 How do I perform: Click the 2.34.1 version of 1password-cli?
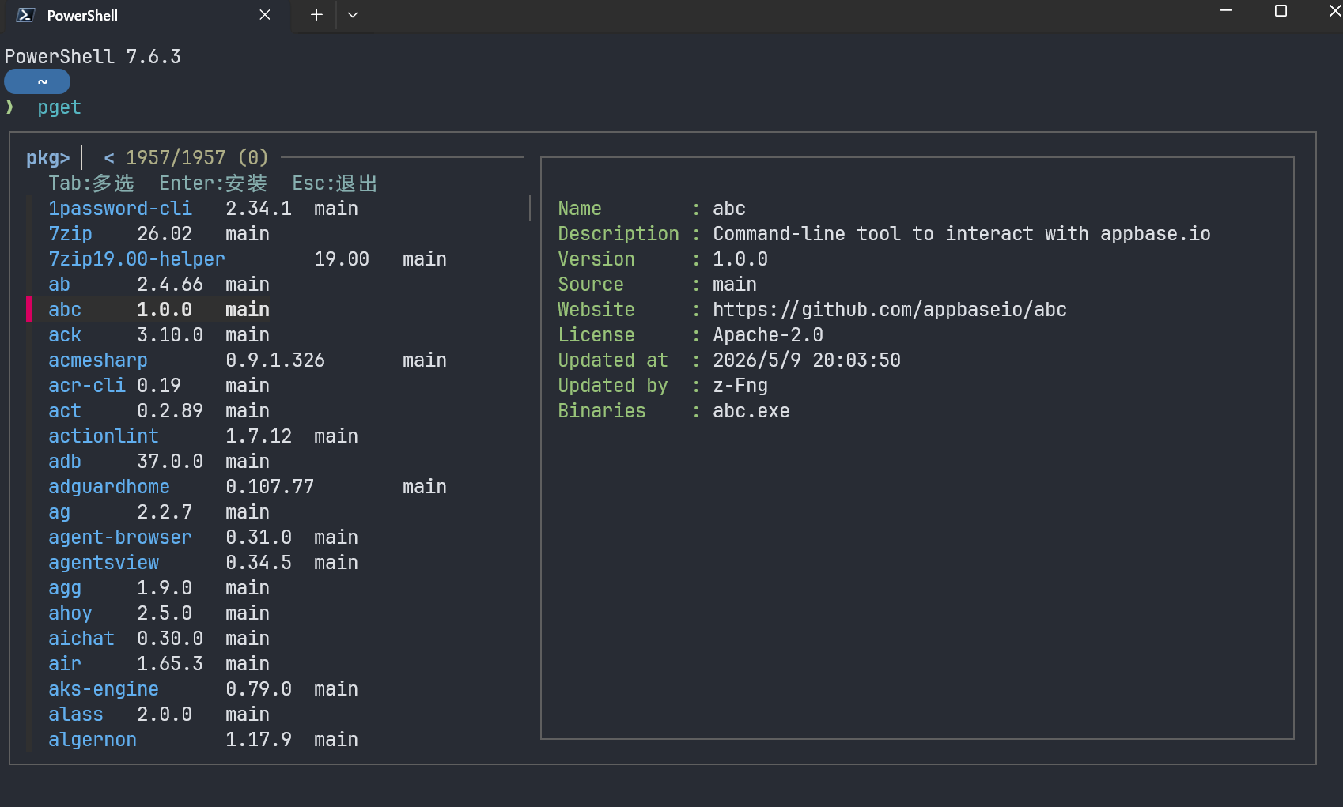click(259, 209)
